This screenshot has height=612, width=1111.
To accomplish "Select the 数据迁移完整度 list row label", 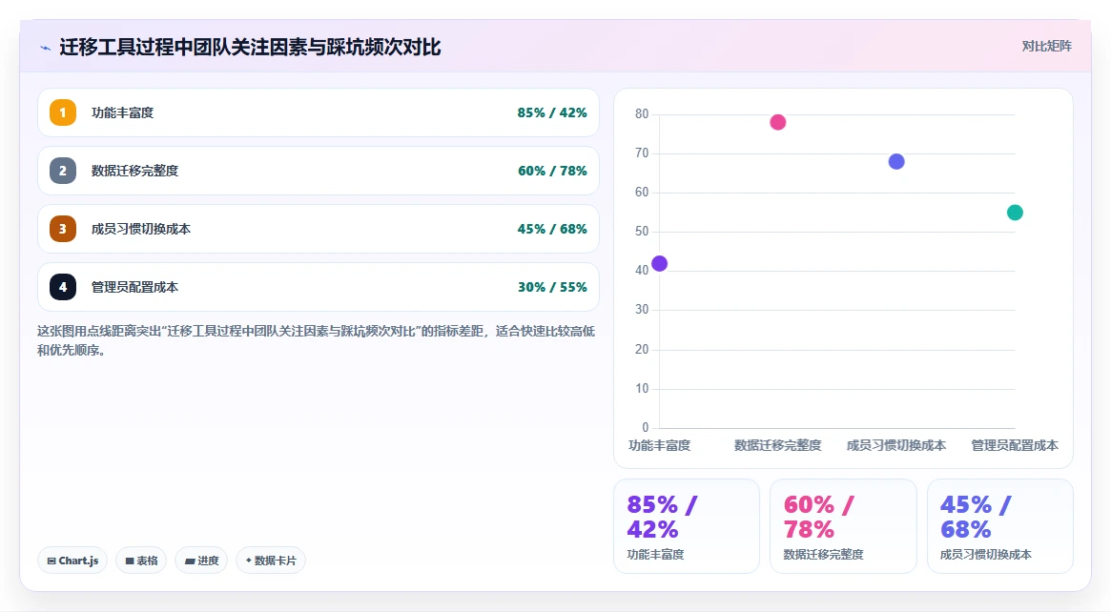I will pos(134,171).
